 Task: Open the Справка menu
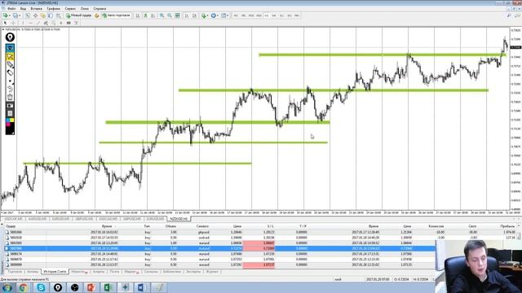[100, 8]
